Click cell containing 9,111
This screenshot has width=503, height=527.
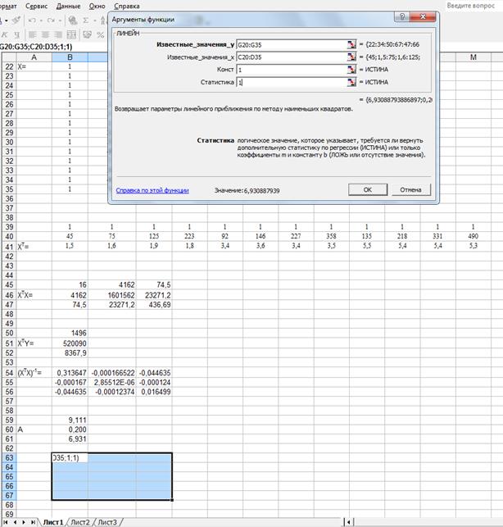[x=70, y=420]
